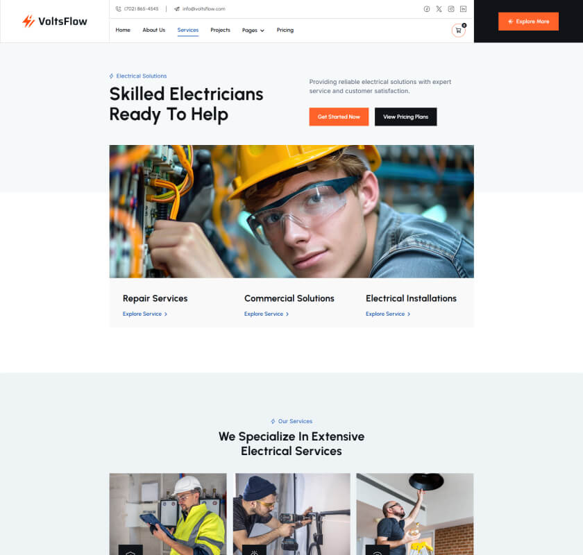This screenshot has height=555, width=583.
Task: Expand the Pages dropdown menu
Action: (253, 30)
